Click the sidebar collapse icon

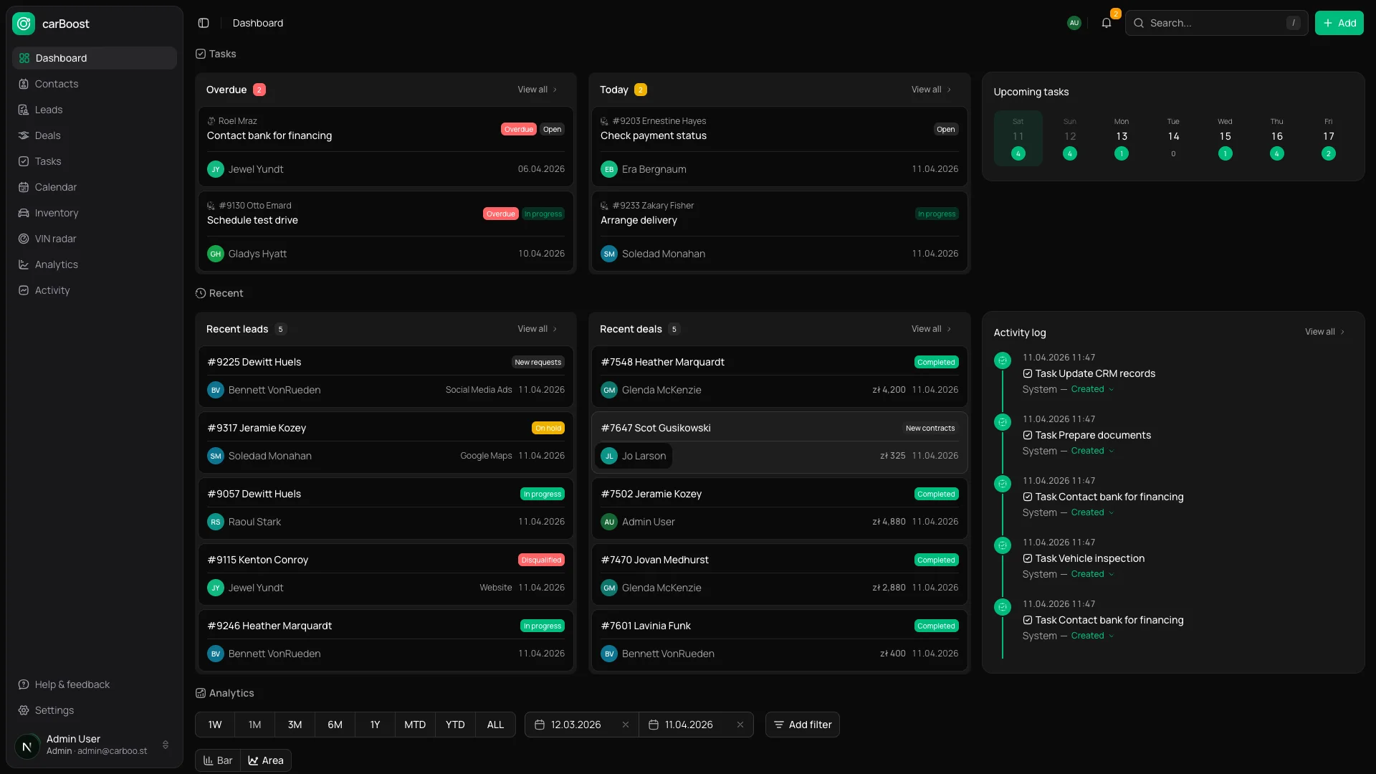(x=204, y=23)
